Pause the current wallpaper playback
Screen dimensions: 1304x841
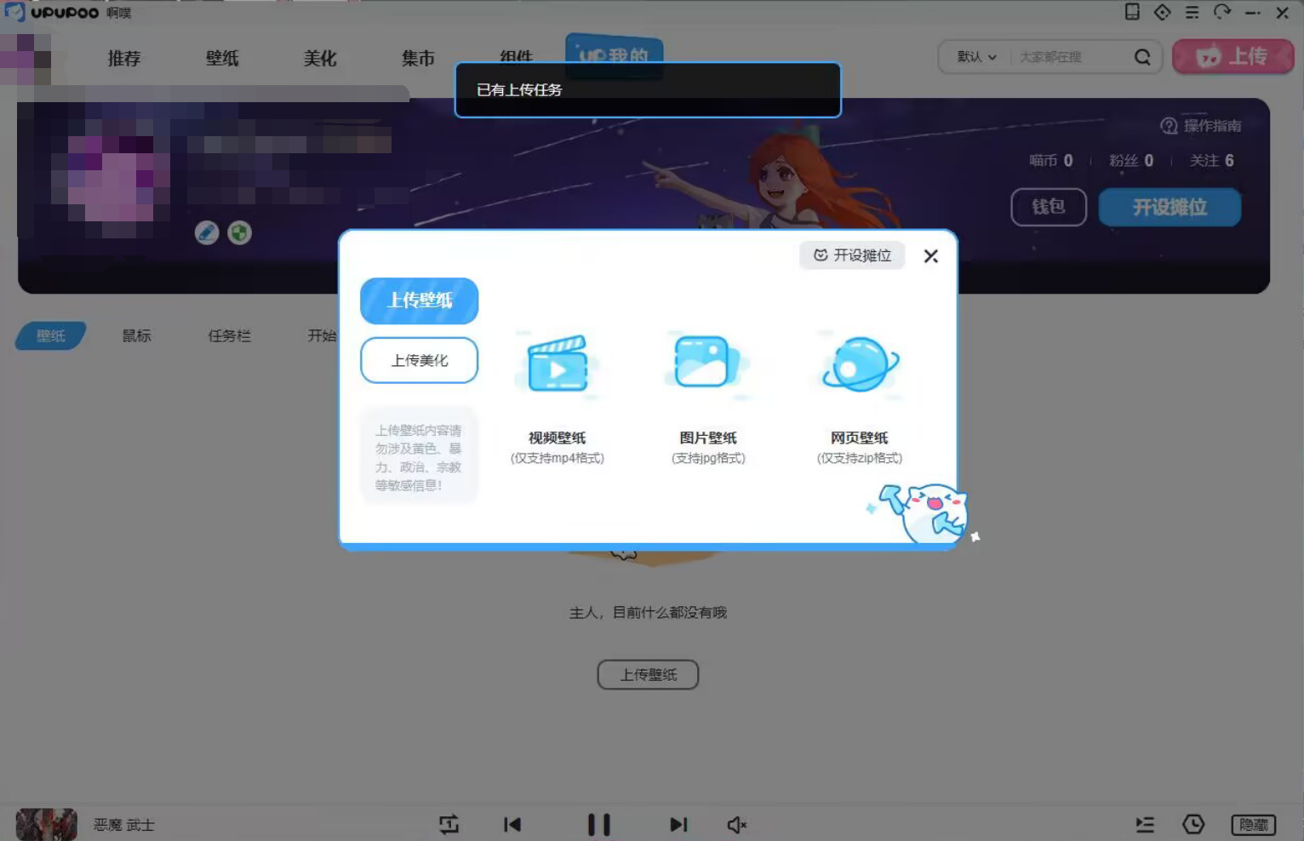pyautogui.click(x=598, y=824)
